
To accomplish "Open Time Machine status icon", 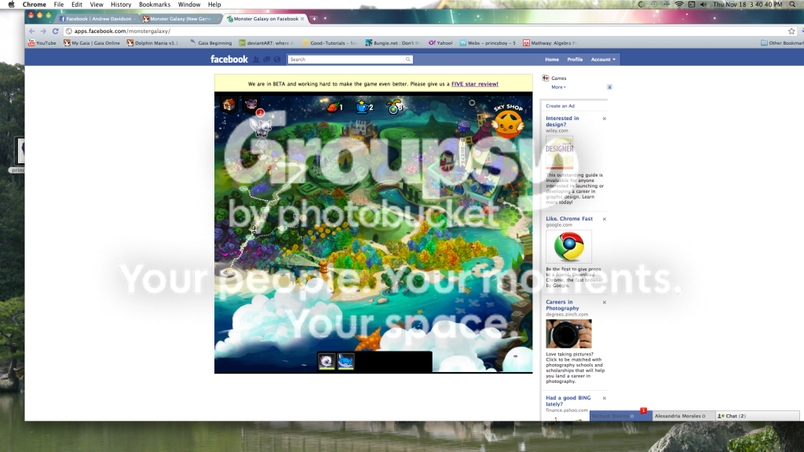I will click(x=654, y=5).
